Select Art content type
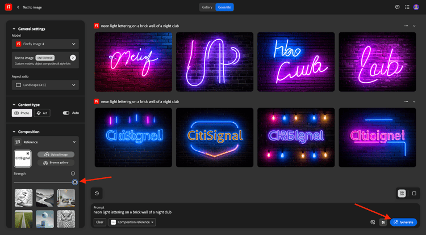426x235 pixels. [x=42, y=113]
